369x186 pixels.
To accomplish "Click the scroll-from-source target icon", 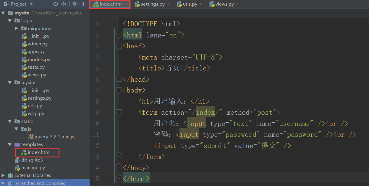I will [56, 4].
